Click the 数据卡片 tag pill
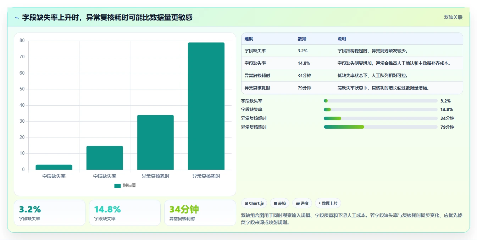477x240 pixels. pos(328,203)
